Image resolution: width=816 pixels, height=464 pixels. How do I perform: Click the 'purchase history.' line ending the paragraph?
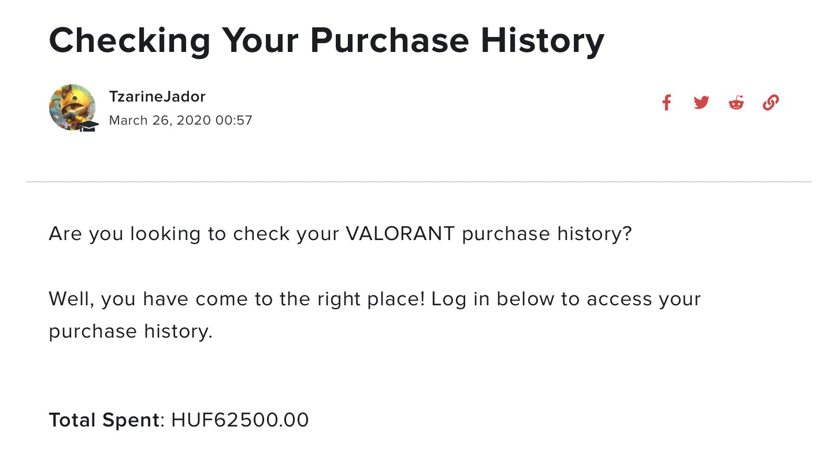point(131,331)
